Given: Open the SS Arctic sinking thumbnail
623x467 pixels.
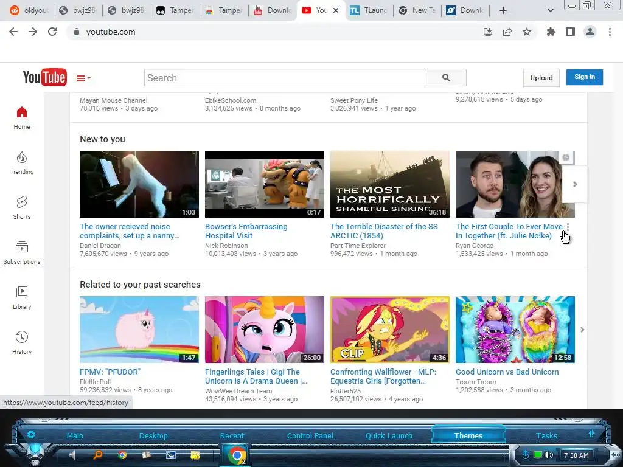Looking at the screenshot, I should pos(390,184).
